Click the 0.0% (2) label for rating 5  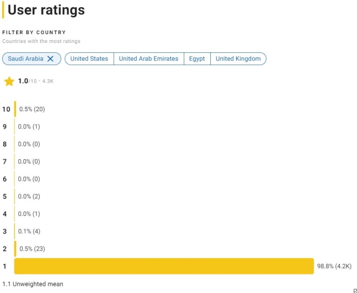(x=29, y=197)
